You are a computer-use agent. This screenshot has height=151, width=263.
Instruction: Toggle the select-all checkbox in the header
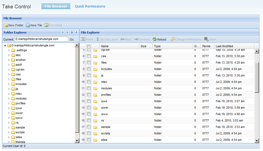point(89,46)
